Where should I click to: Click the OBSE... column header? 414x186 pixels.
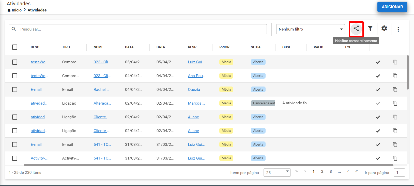click(x=288, y=47)
